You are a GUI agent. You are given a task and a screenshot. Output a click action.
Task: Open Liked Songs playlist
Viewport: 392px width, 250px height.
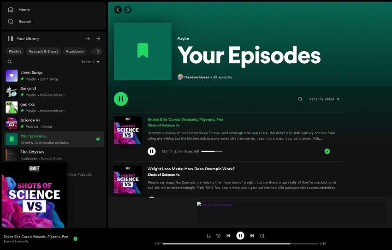point(54,76)
